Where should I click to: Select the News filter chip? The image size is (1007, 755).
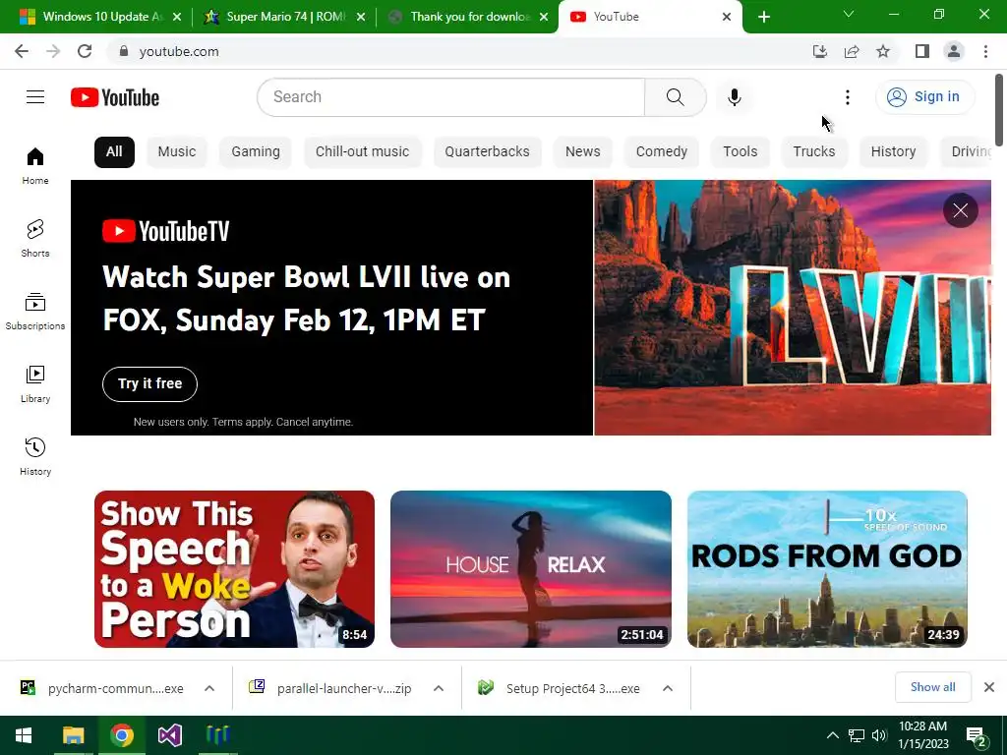click(582, 152)
